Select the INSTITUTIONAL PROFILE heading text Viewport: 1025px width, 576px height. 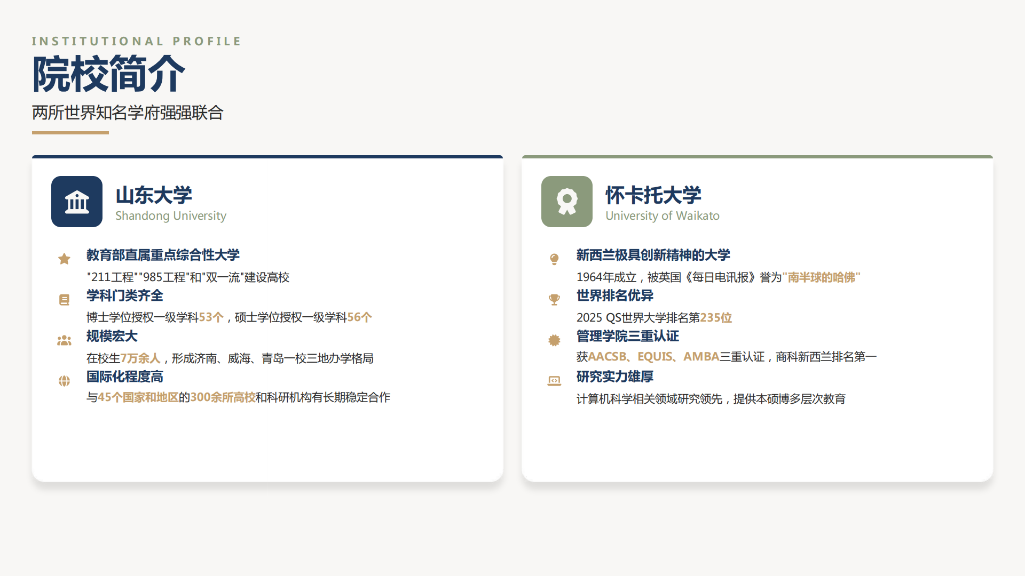[137, 41]
